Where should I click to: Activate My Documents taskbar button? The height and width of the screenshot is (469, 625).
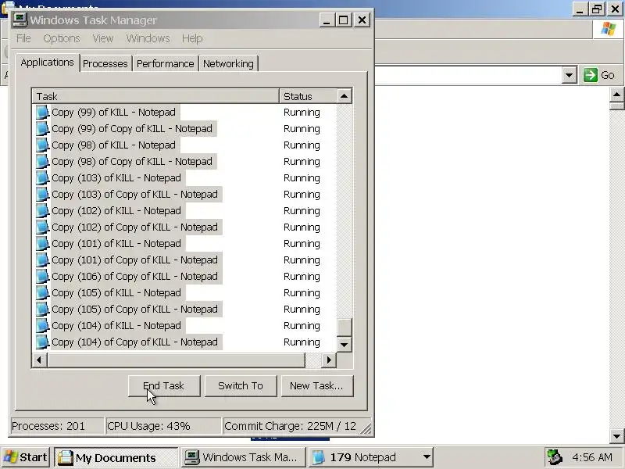(x=116, y=457)
